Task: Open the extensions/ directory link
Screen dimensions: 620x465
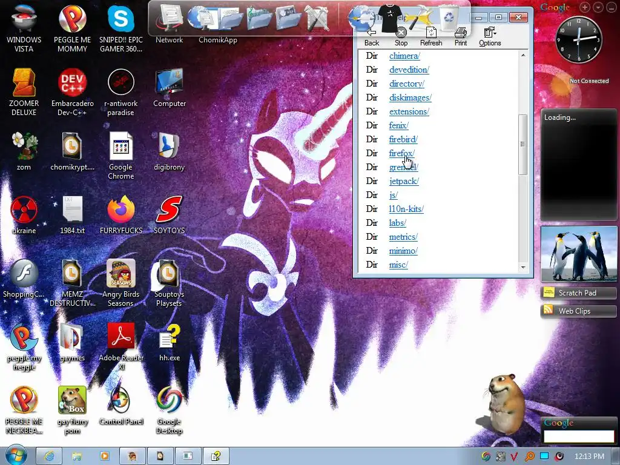Action: [x=409, y=111]
